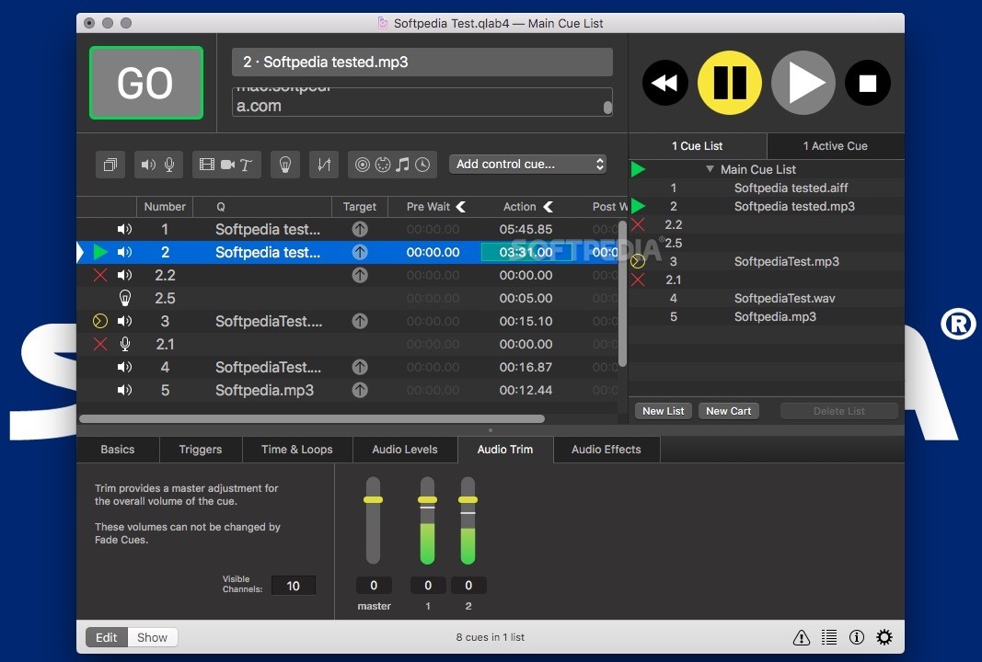982x662 pixels.
Task: Click the cue name field '2 · Softpedia tested.mp3'
Action: [422, 62]
